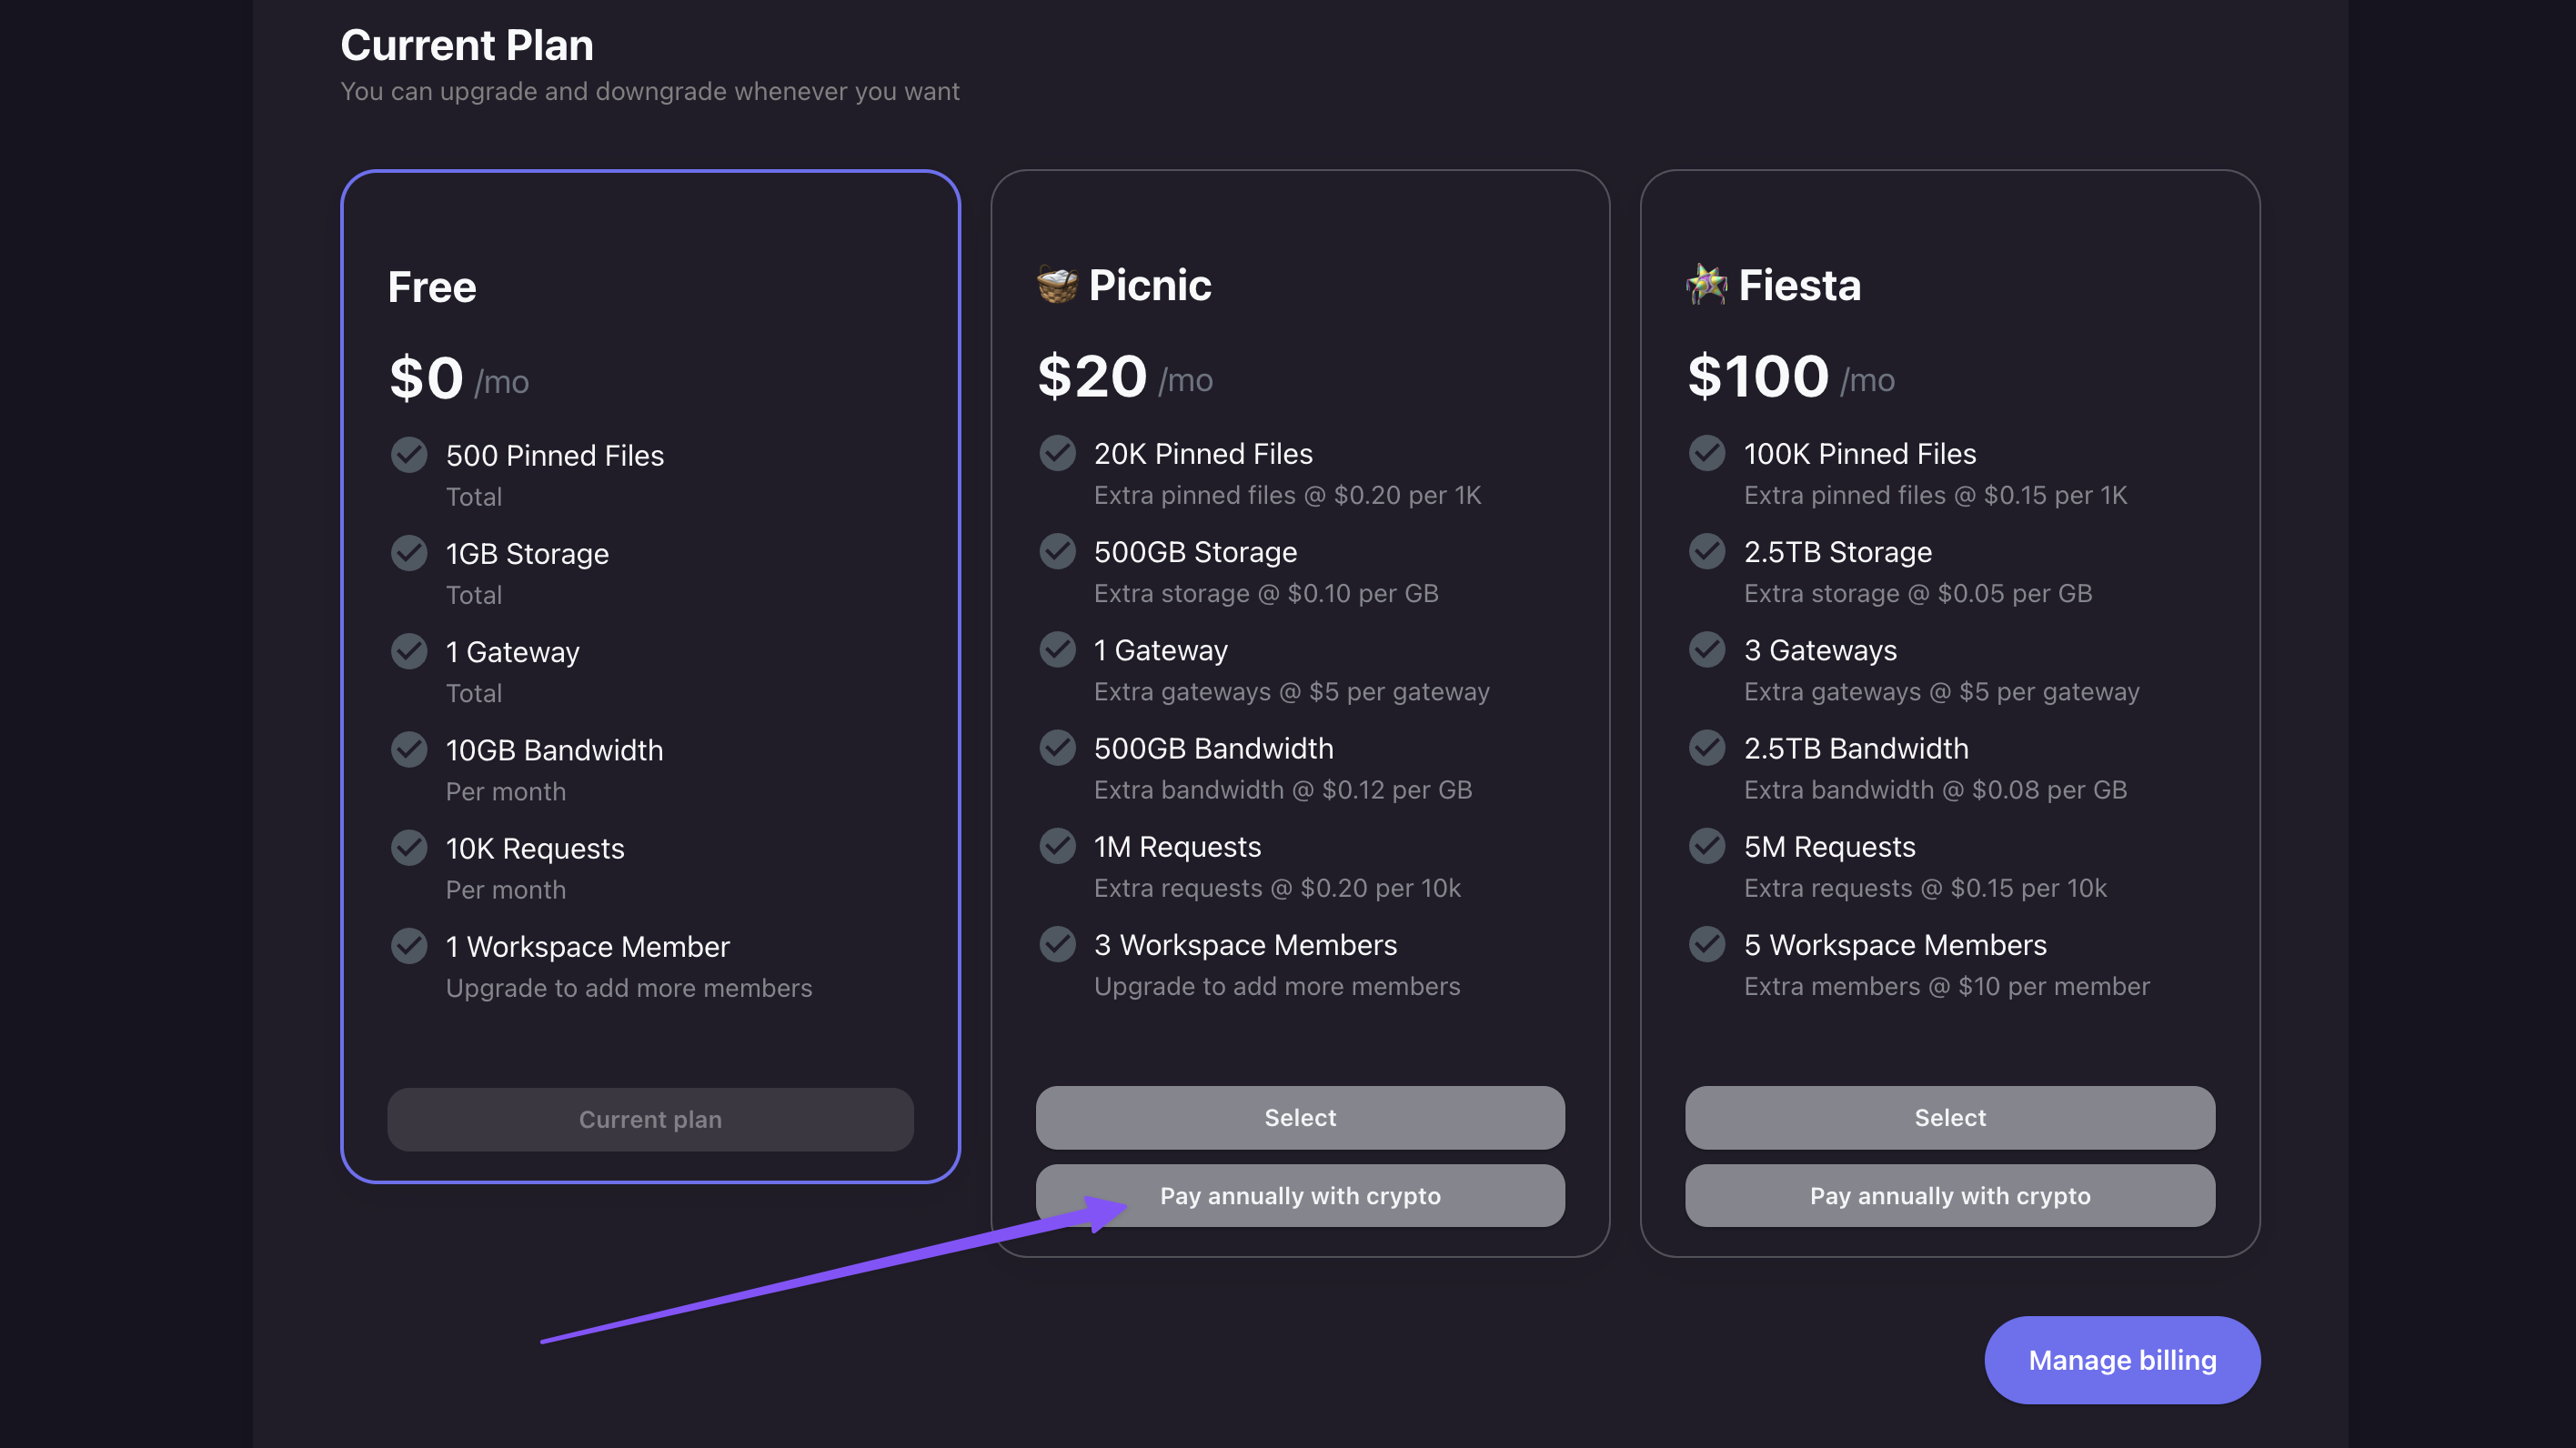The width and height of the screenshot is (2576, 1448).
Task: Open Manage billing
Action: pos(2122,1360)
